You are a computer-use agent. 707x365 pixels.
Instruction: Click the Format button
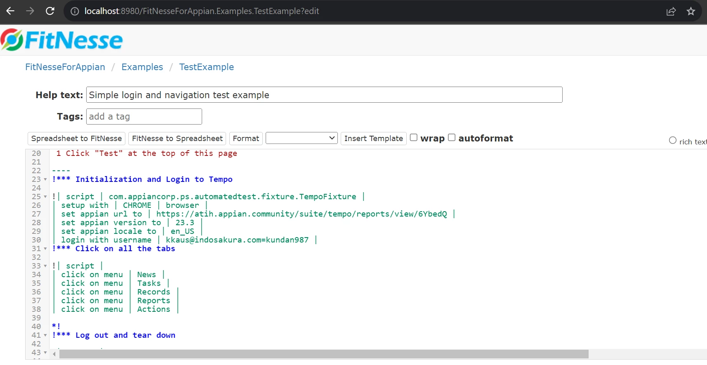(246, 139)
